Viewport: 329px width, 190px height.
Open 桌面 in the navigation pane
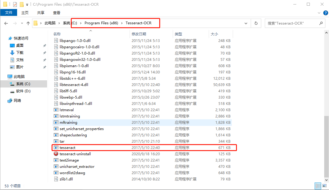pyautogui.click(x=20, y=46)
